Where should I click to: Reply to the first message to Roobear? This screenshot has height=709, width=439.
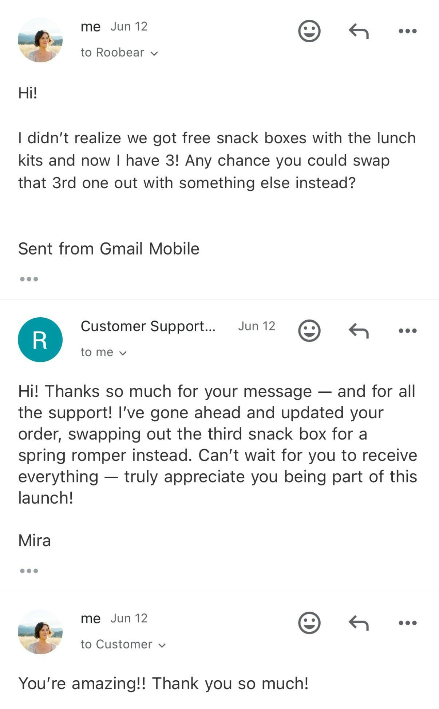pos(359,31)
